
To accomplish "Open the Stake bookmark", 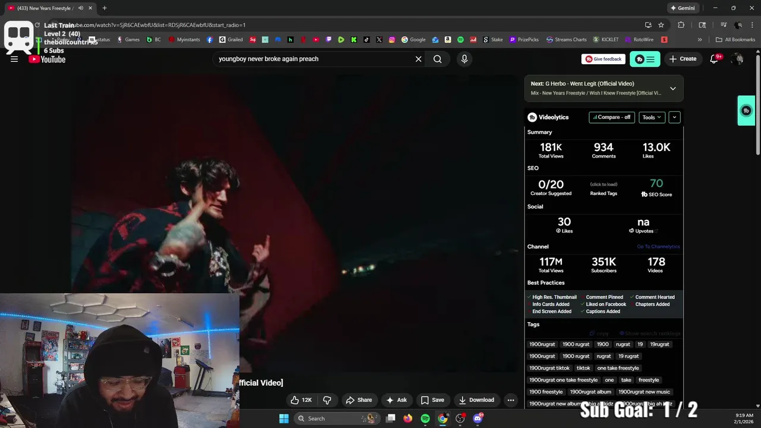I will pyautogui.click(x=493, y=40).
